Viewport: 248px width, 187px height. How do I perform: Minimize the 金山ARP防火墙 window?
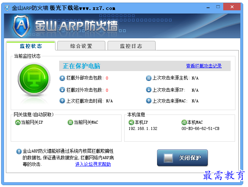[208, 7]
